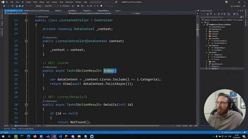Viewport: 248px width, 139px height.
Task: Click the notifications bell in status bar
Action: click(245, 132)
